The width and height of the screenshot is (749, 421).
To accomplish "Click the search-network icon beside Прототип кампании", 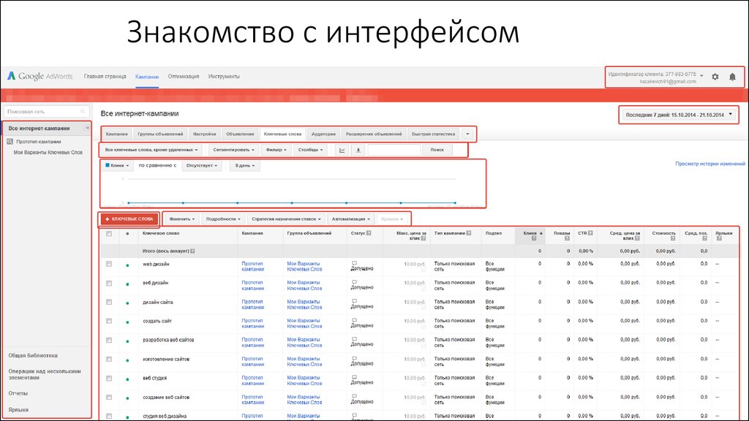I will pos(10,142).
